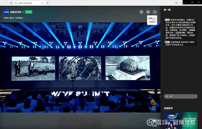The image size is (202, 129).
Task: Open search with the magnifier icon
Action: coord(48,3)
